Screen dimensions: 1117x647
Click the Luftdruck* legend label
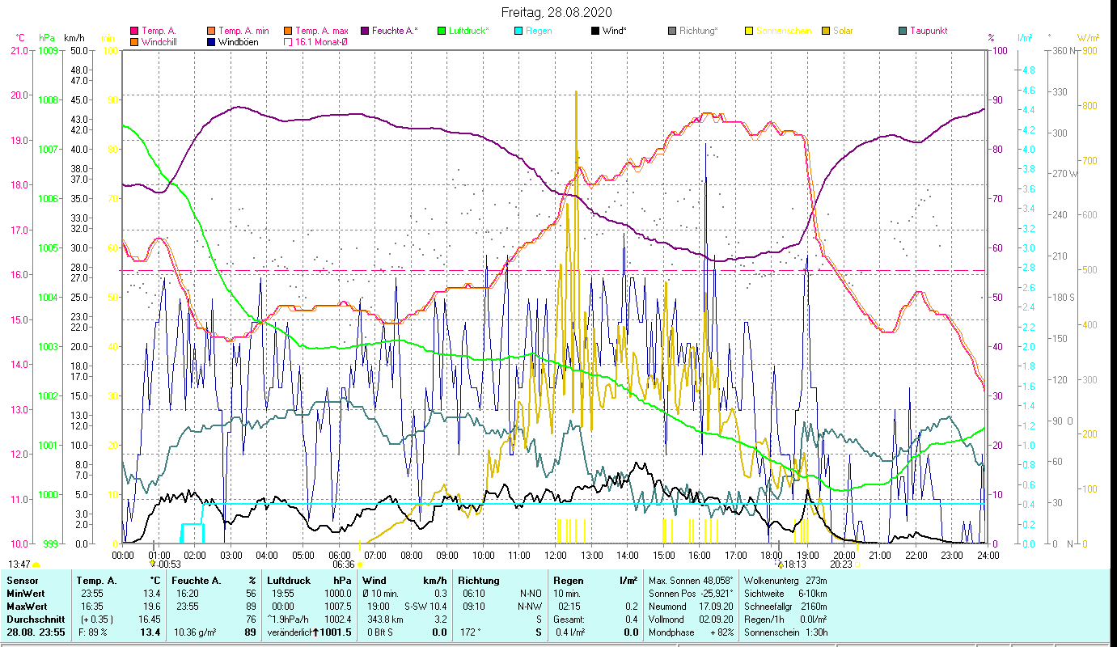point(468,32)
